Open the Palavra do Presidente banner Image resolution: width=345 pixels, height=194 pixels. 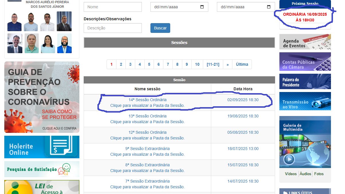point(305,82)
